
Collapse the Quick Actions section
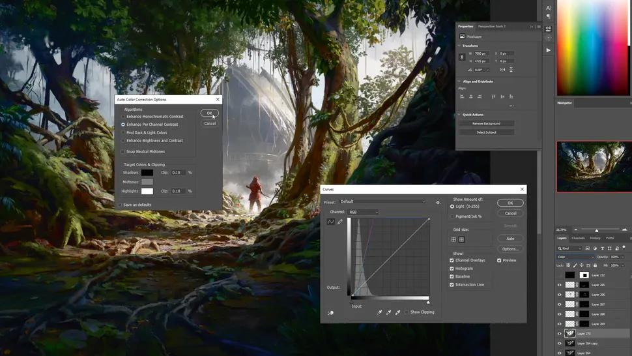point(459,115)
